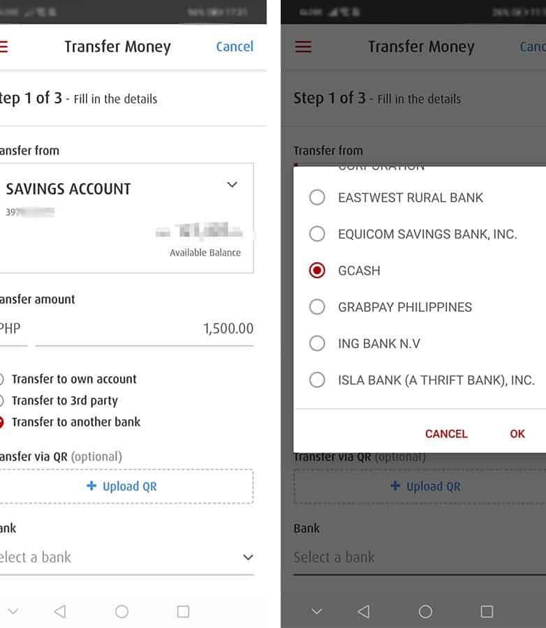This screenshot has height=628, width=546.
Task: Expand the Savings Account dropdown chevron
Action: (233, 185)
